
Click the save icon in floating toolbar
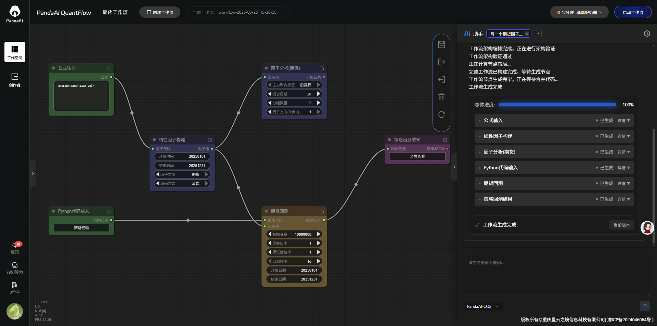(x=441, y=44)
